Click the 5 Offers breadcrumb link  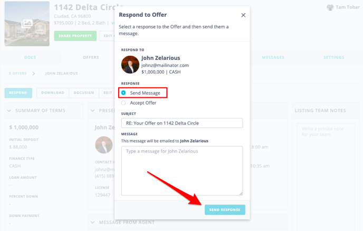click(18, 73)
